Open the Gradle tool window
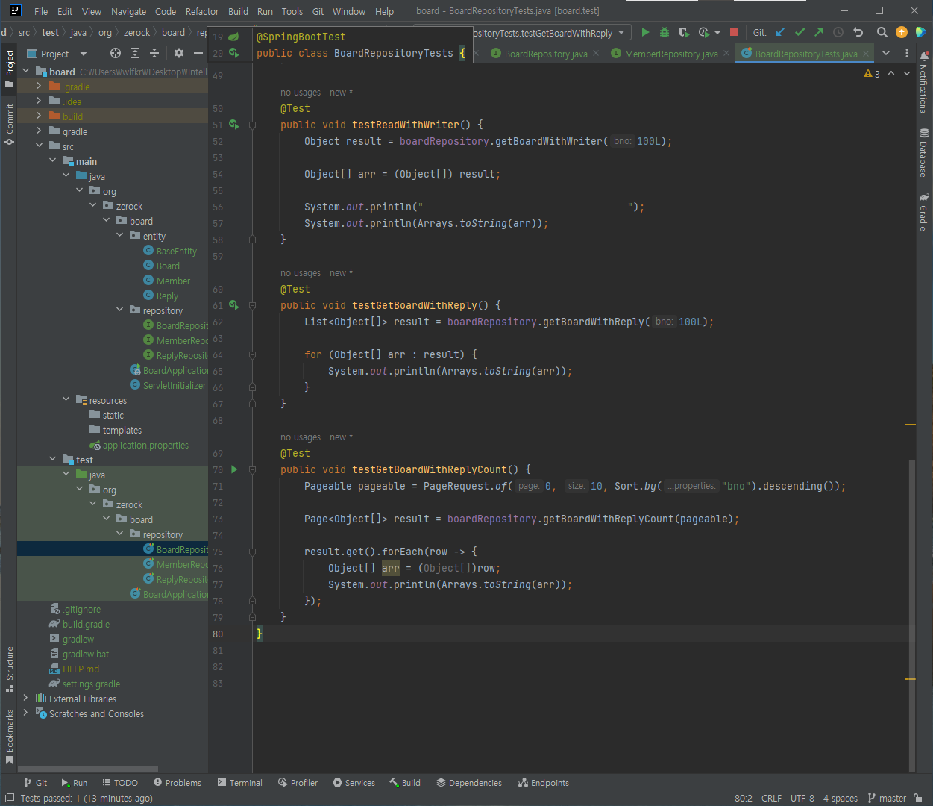The height and width of the screenshot is (806, 933). point(923,212)
